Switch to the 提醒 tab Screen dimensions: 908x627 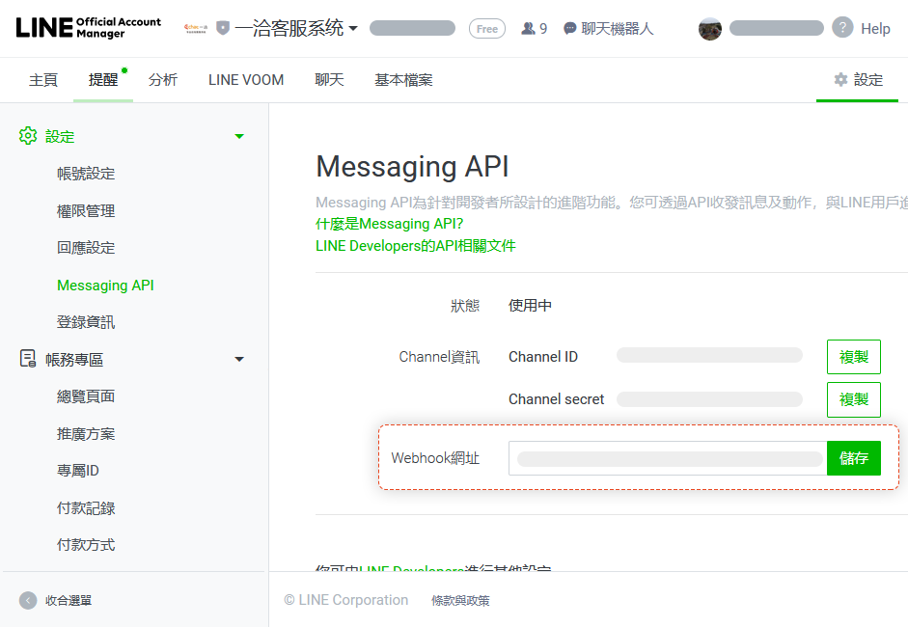tap(103, 80)
